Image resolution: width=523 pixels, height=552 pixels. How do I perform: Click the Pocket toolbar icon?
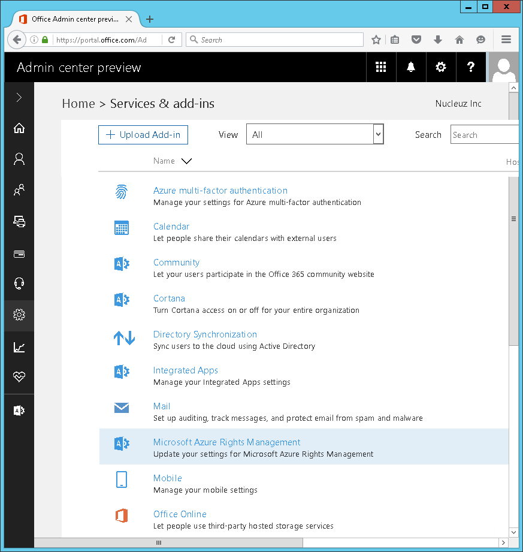coord(416,40)
